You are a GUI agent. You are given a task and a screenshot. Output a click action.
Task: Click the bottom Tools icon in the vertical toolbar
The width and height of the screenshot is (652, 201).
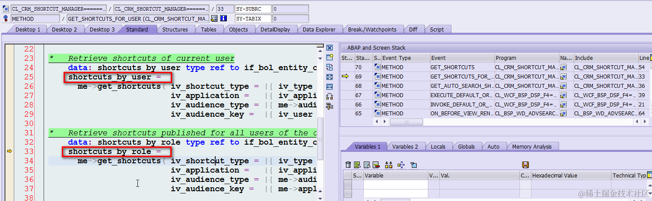[330, 106]
